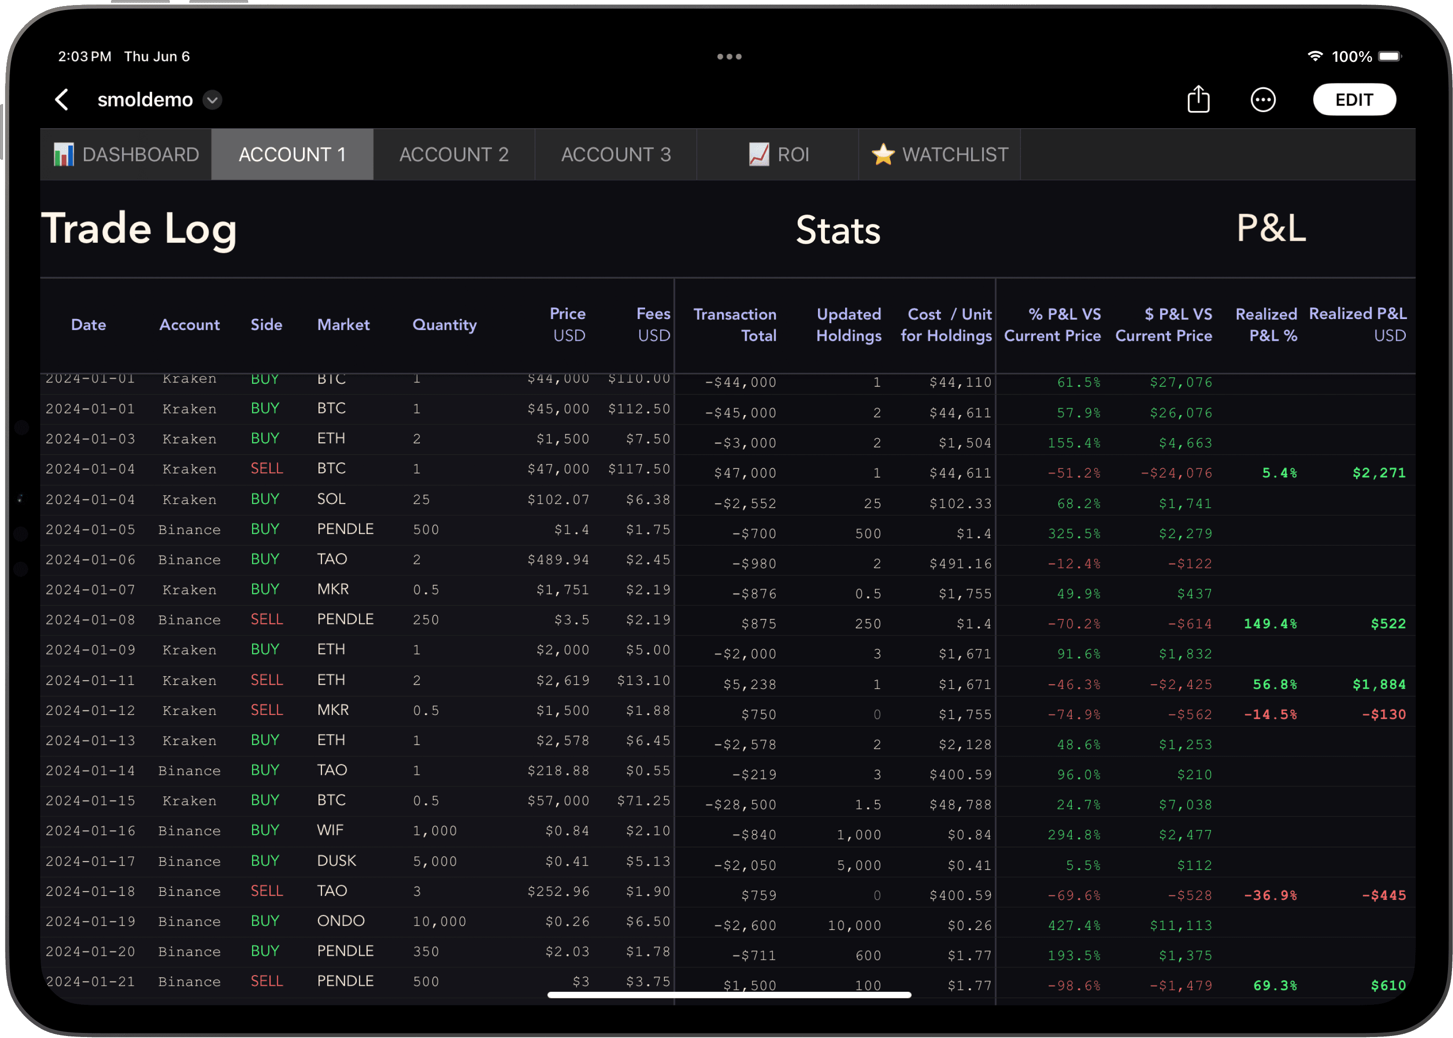
Task: Tap the Wi-Fi status icon
Action: (1314, 56)
